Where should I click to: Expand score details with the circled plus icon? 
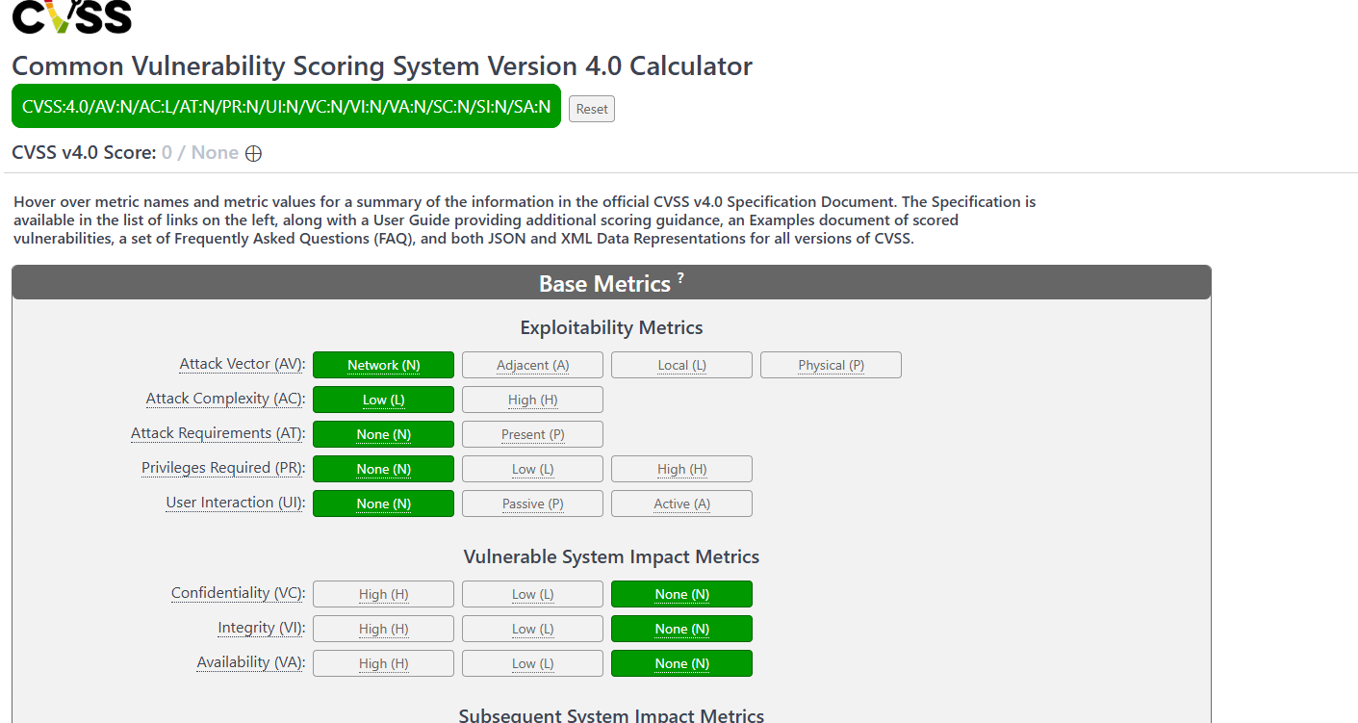(x=253, y=153)
